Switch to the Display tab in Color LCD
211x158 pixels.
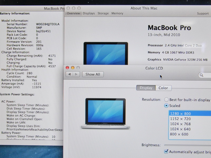tap(146, 88)
